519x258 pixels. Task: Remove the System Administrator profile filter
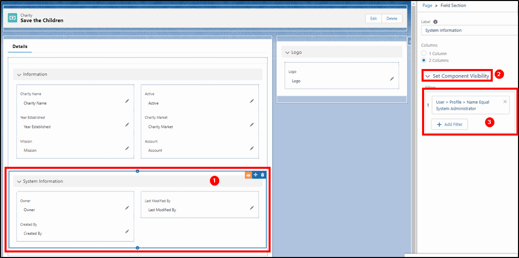[505, 102]
